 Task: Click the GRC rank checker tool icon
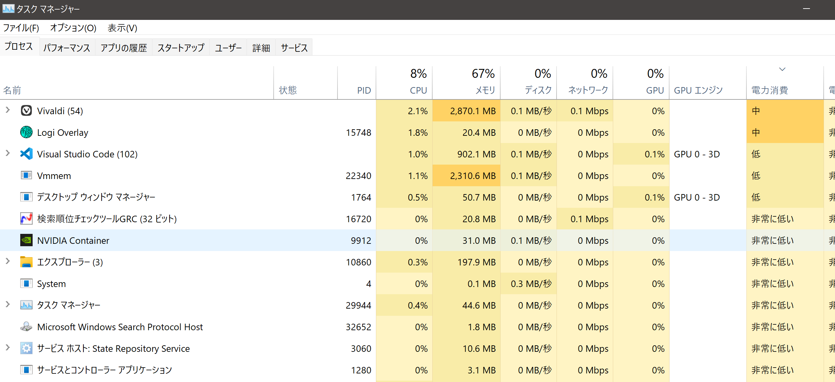point(26,219)
